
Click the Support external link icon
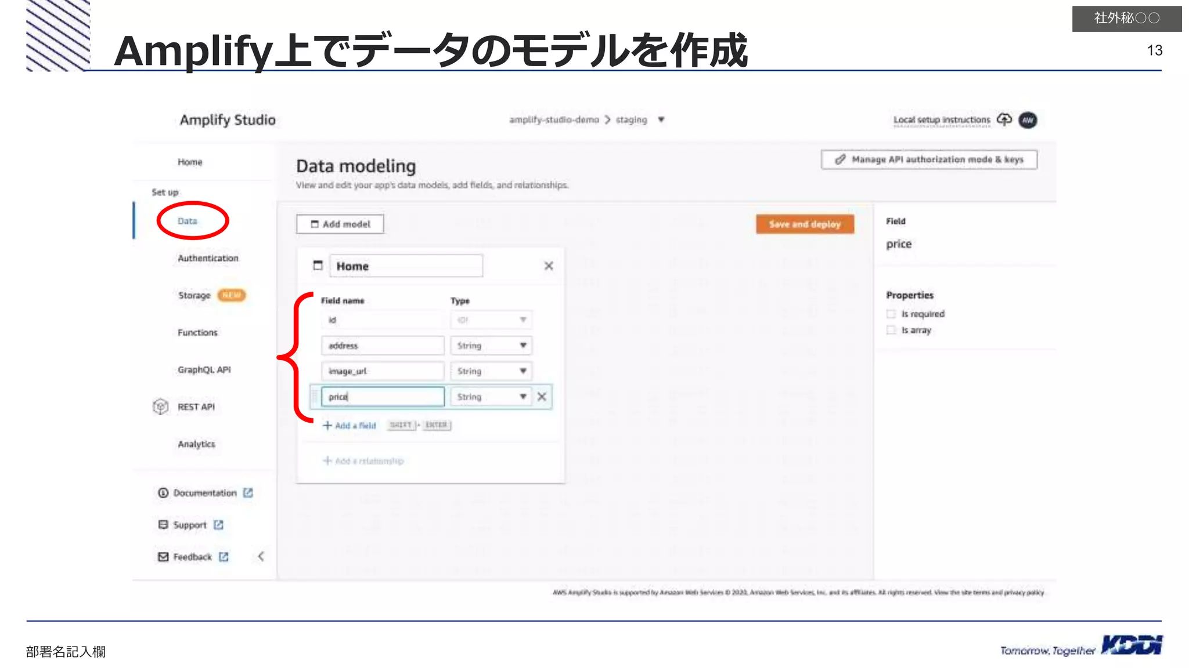[x=218, y=525]
